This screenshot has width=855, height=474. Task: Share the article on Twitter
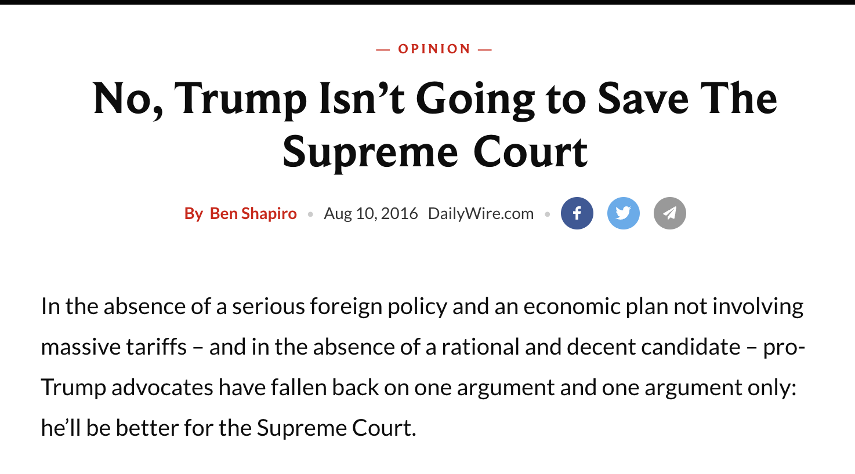[623, 213]
